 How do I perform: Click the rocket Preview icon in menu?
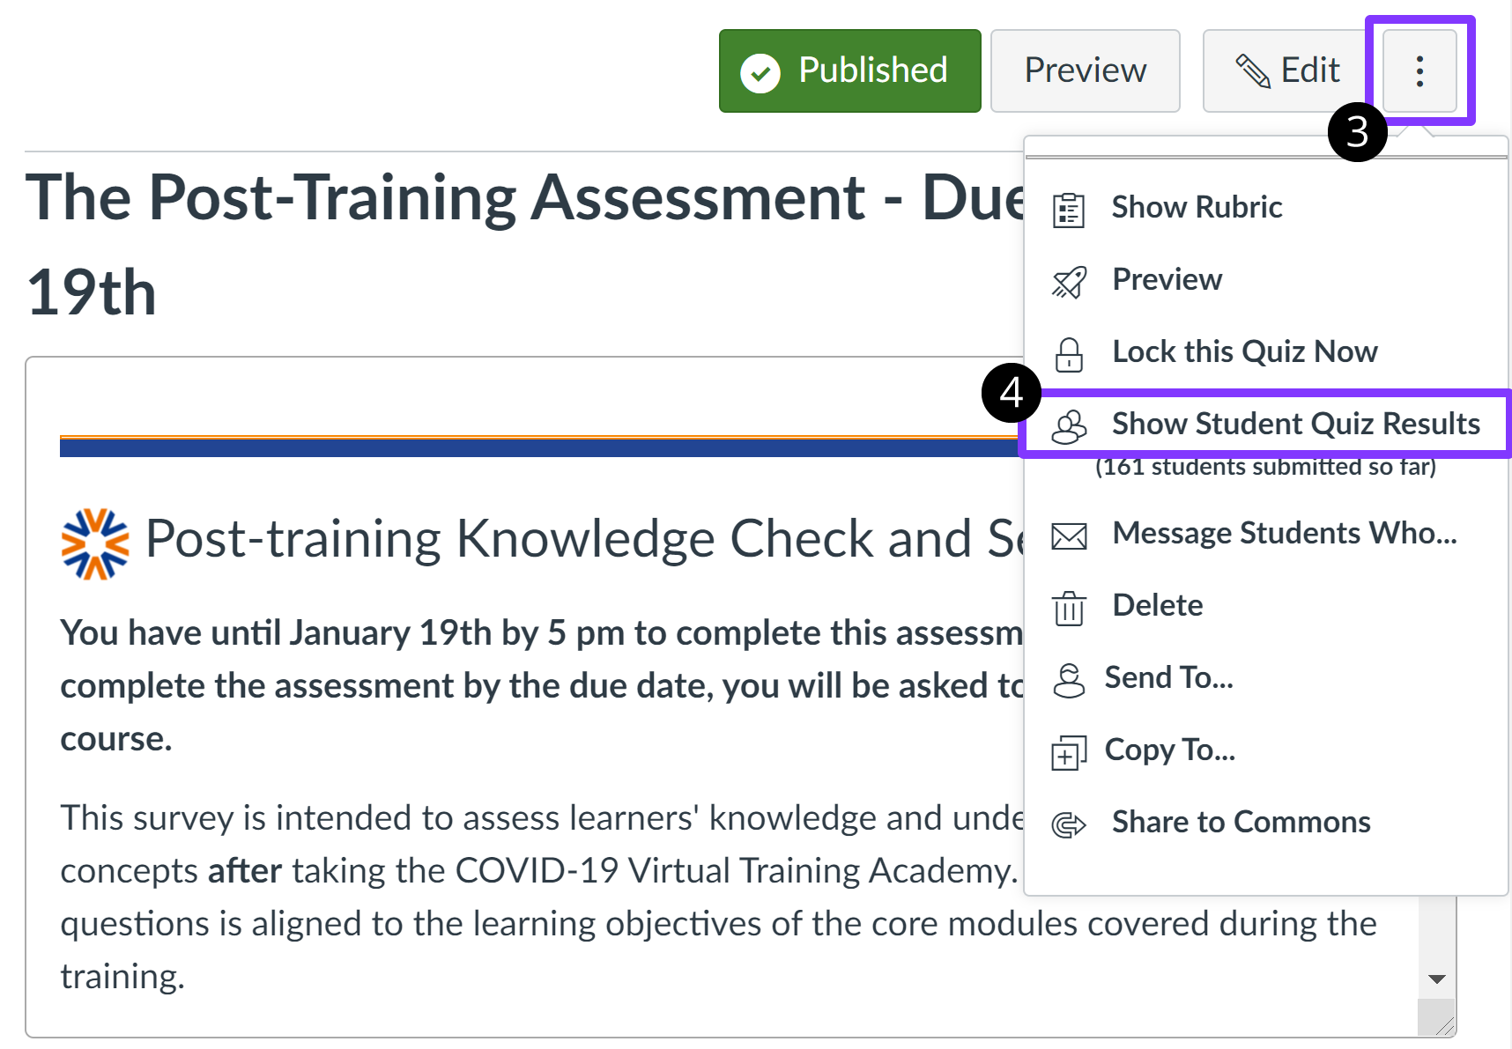tap(1069, 282)
